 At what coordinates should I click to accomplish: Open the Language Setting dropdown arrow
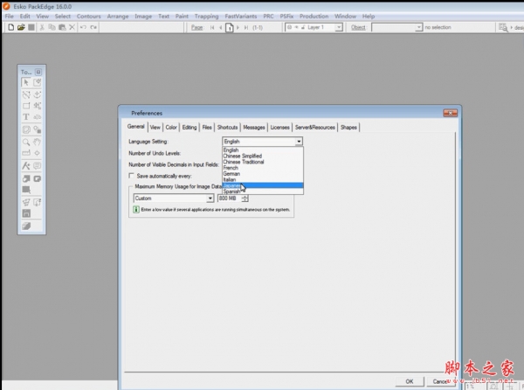point(299,141)
